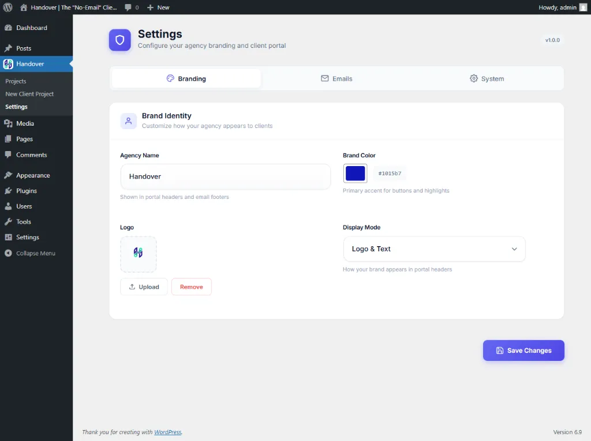This screenshot has width=591, height=441.
Task: Click the WordPress logo in admin bar
Action: [x=8, y=7]
